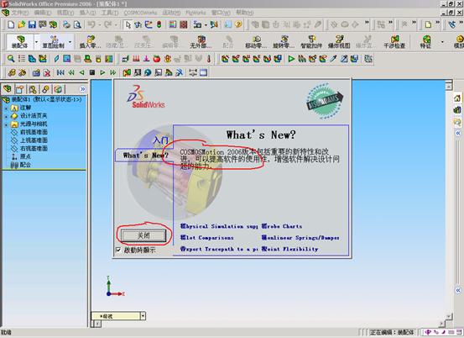This screenshot has height=338, width=464.
Task: Click the 智能扣件 Smart Fasteners icon
Action: pos(311,41)
